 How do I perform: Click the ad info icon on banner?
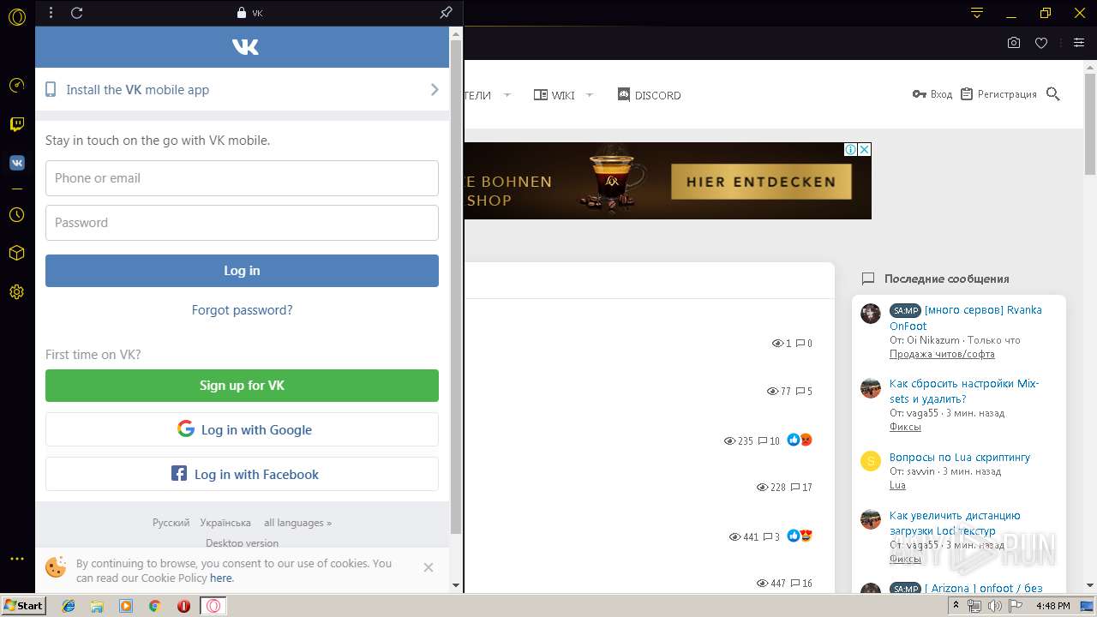tap(851, 149)
